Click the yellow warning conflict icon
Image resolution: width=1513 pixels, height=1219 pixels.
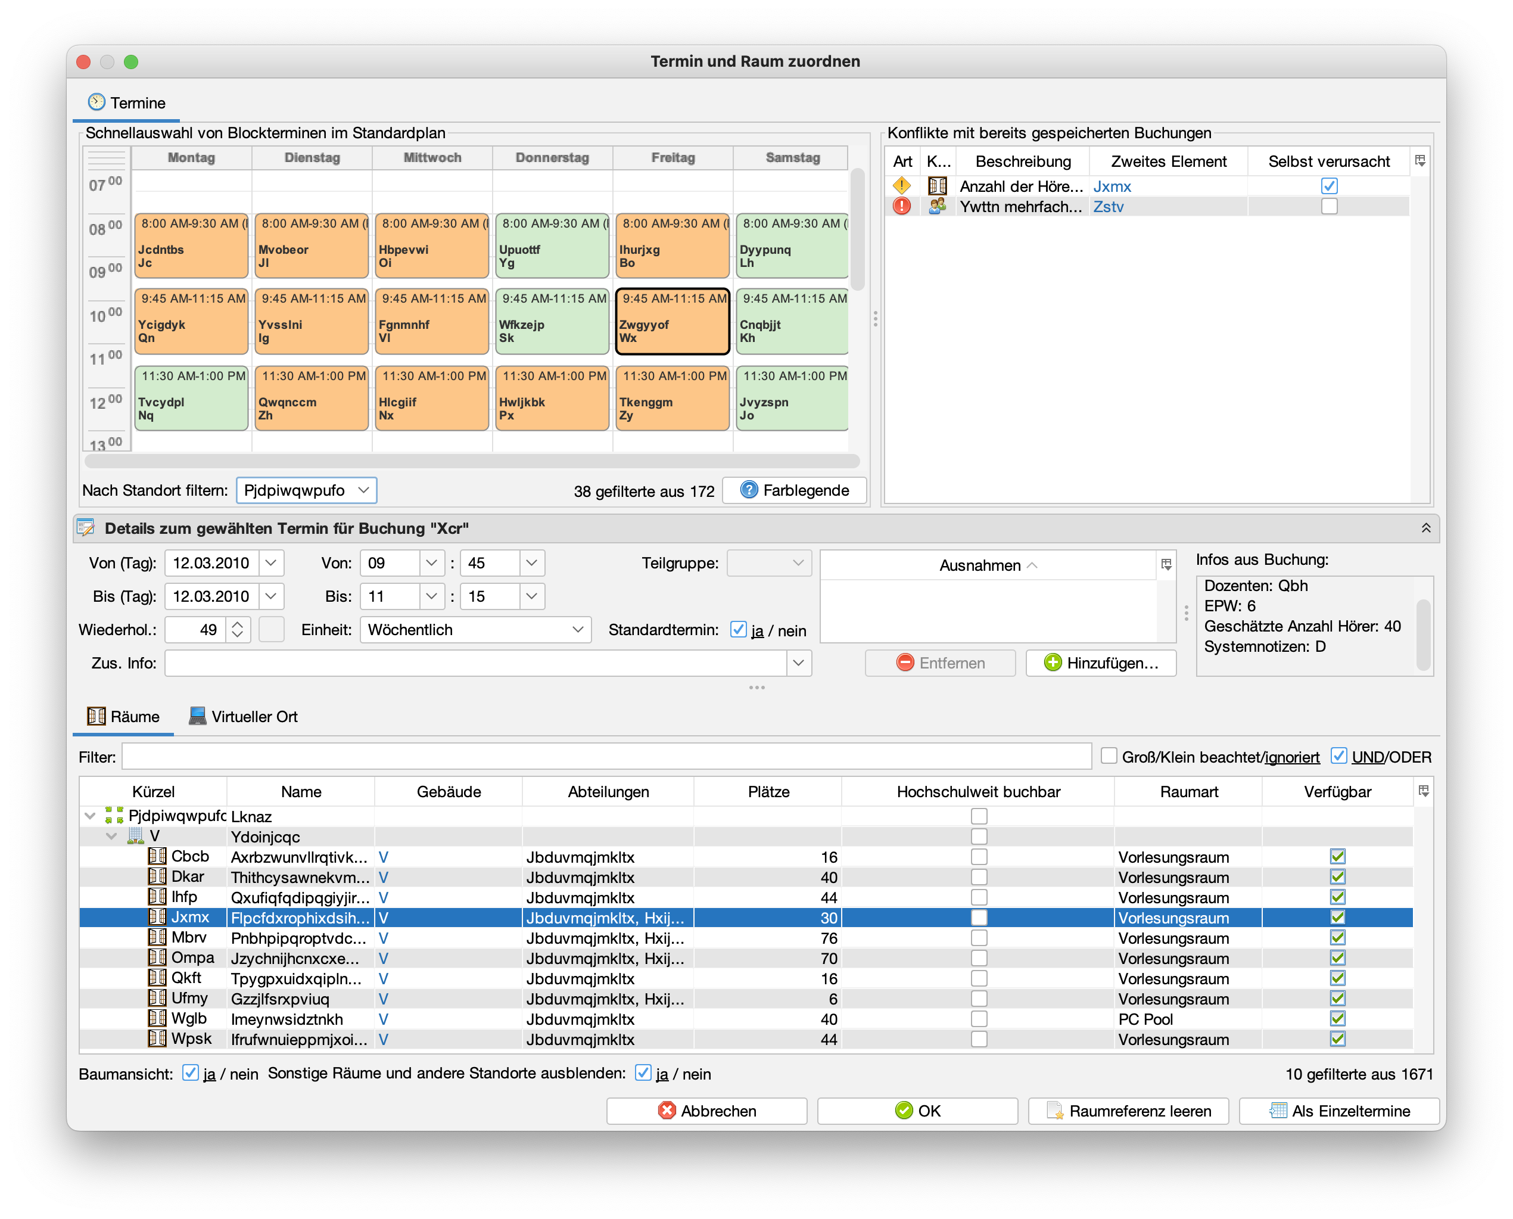click(901, 186)
